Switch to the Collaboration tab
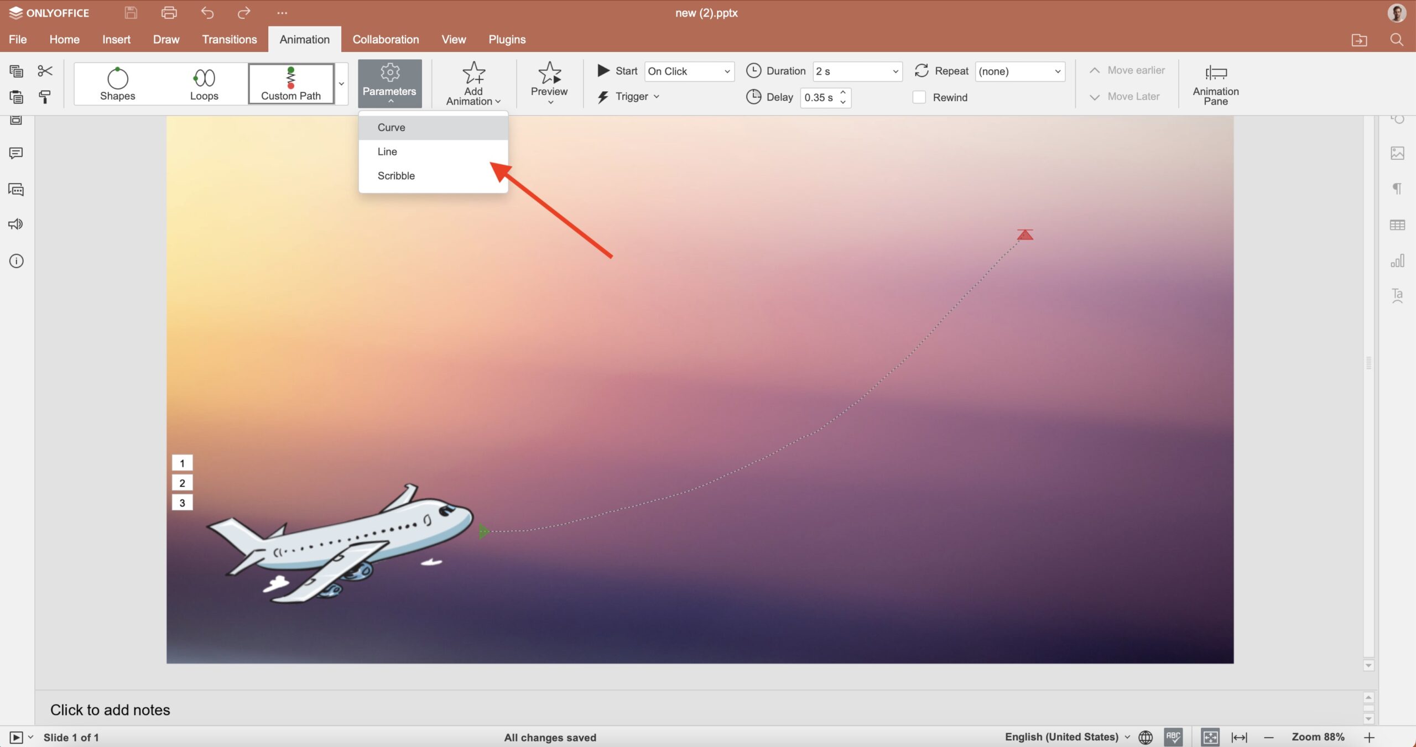Image resolution: width=1416 pixels, height=747 pixels. click(x=386, y=39)
